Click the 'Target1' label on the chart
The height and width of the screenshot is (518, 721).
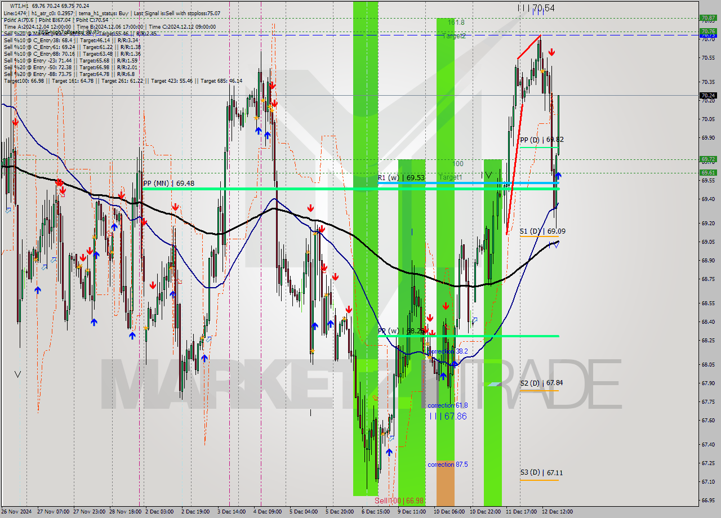tap(450, 177)
